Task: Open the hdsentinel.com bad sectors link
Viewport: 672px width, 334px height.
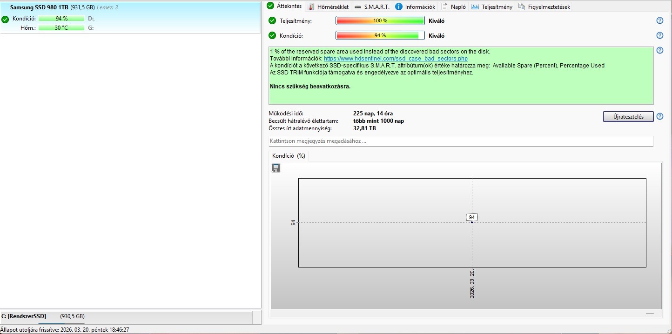Action: (396, 59)
